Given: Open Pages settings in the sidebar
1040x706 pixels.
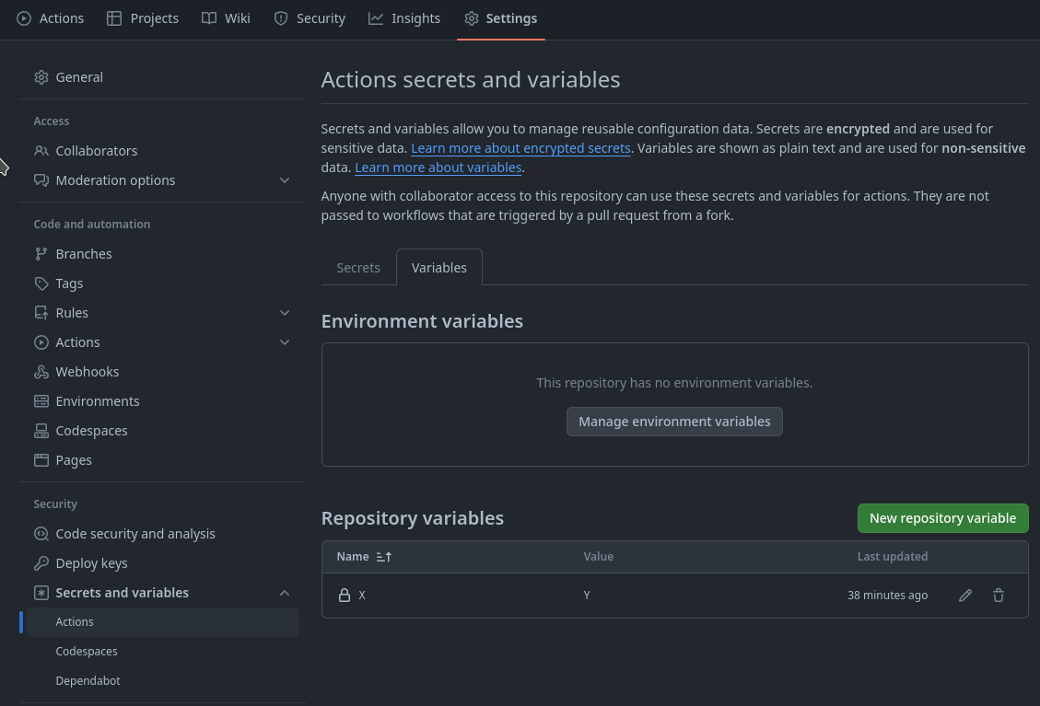Looking at the screenshot, I should tap(74, 460).
